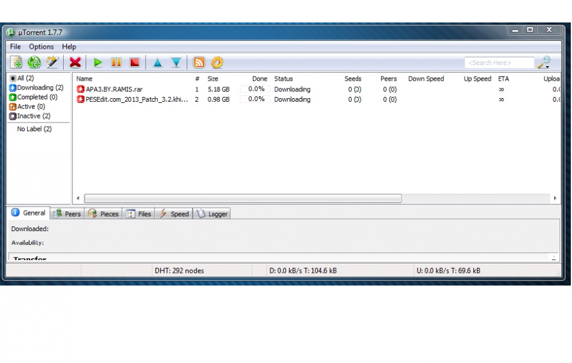Switch to the Logger tab
Image resolution: width=572 pixels, height=363 pixels.
(x=211, y=214)
